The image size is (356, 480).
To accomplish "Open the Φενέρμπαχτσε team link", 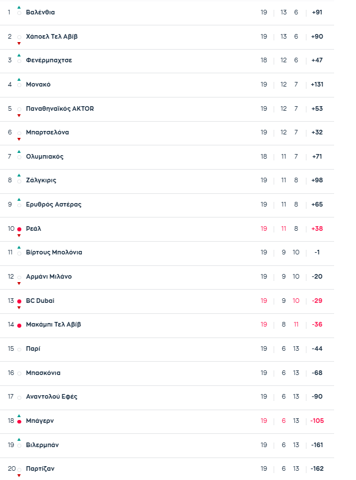I will coord(49,60).
